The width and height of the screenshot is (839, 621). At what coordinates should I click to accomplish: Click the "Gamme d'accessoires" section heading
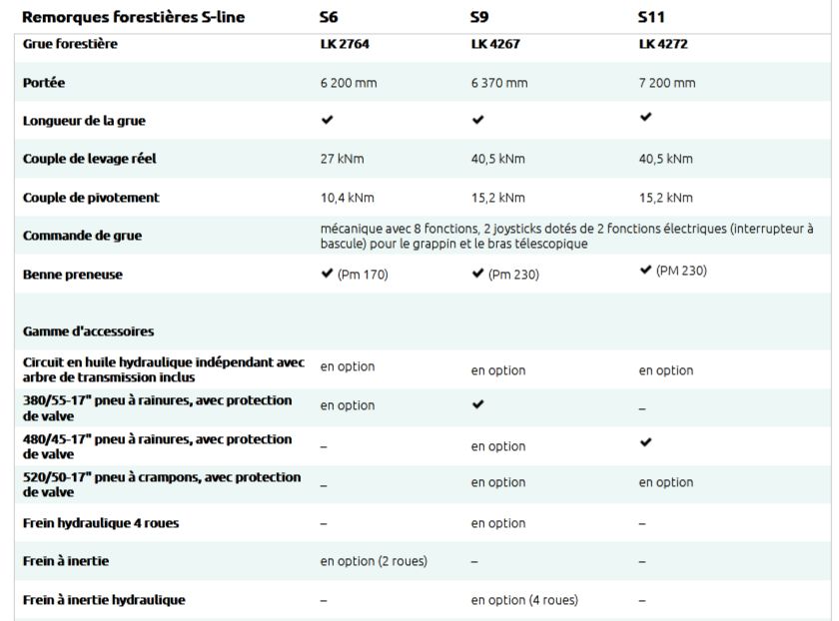point(87,331)
